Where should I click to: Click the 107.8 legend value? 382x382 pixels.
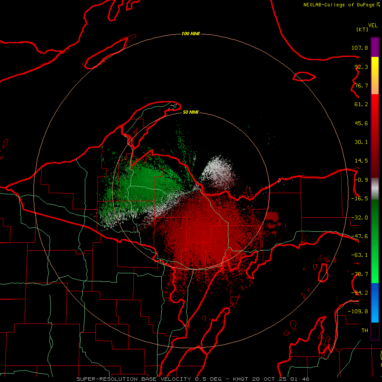360,48
